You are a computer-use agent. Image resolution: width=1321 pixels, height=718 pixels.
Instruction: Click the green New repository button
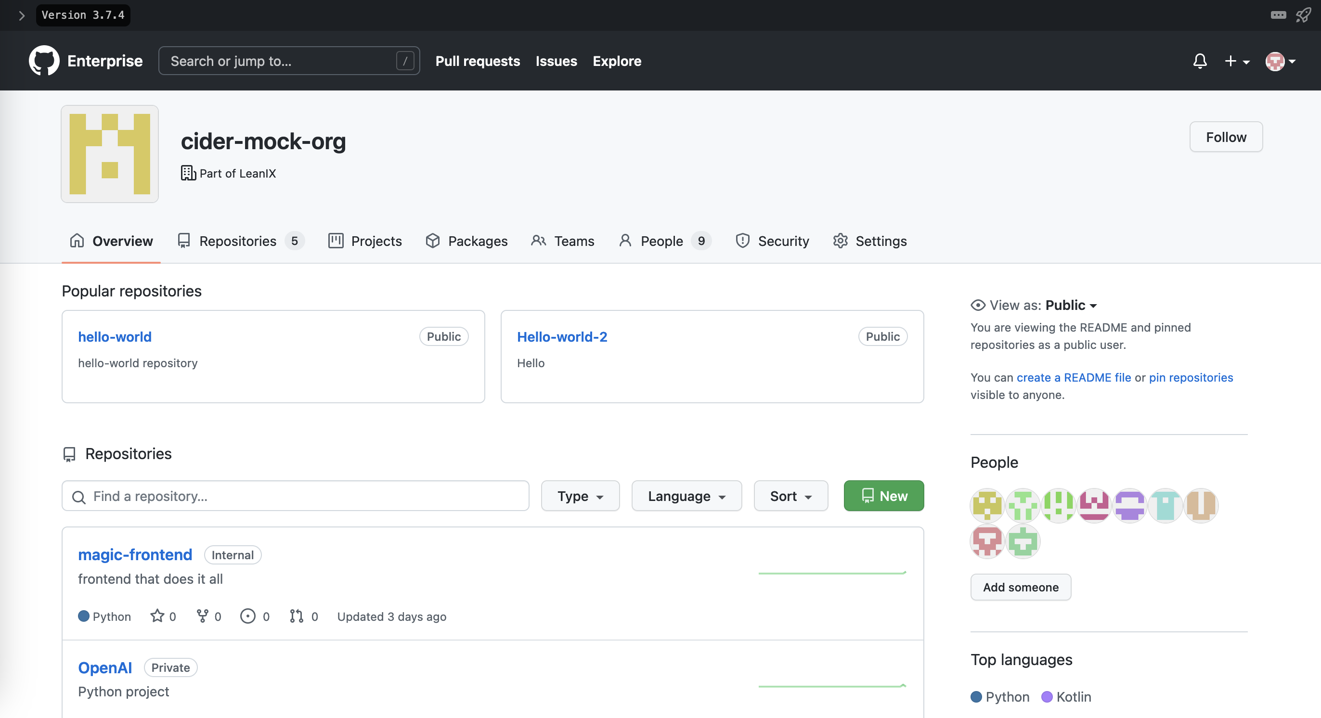(883, 496)
